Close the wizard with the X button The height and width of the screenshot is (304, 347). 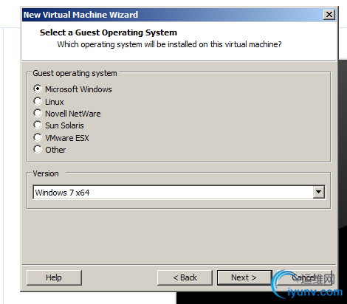click(329, 15)
